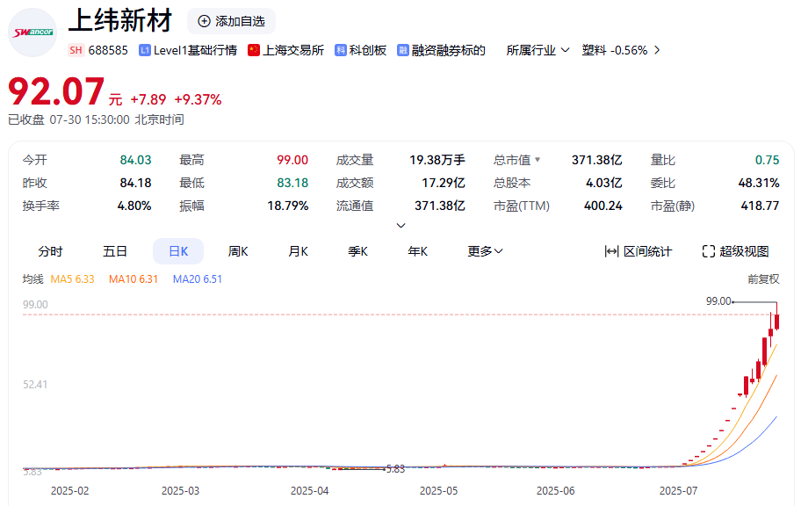
Task: Select the 月K chart tab
Action: point(298,251)
